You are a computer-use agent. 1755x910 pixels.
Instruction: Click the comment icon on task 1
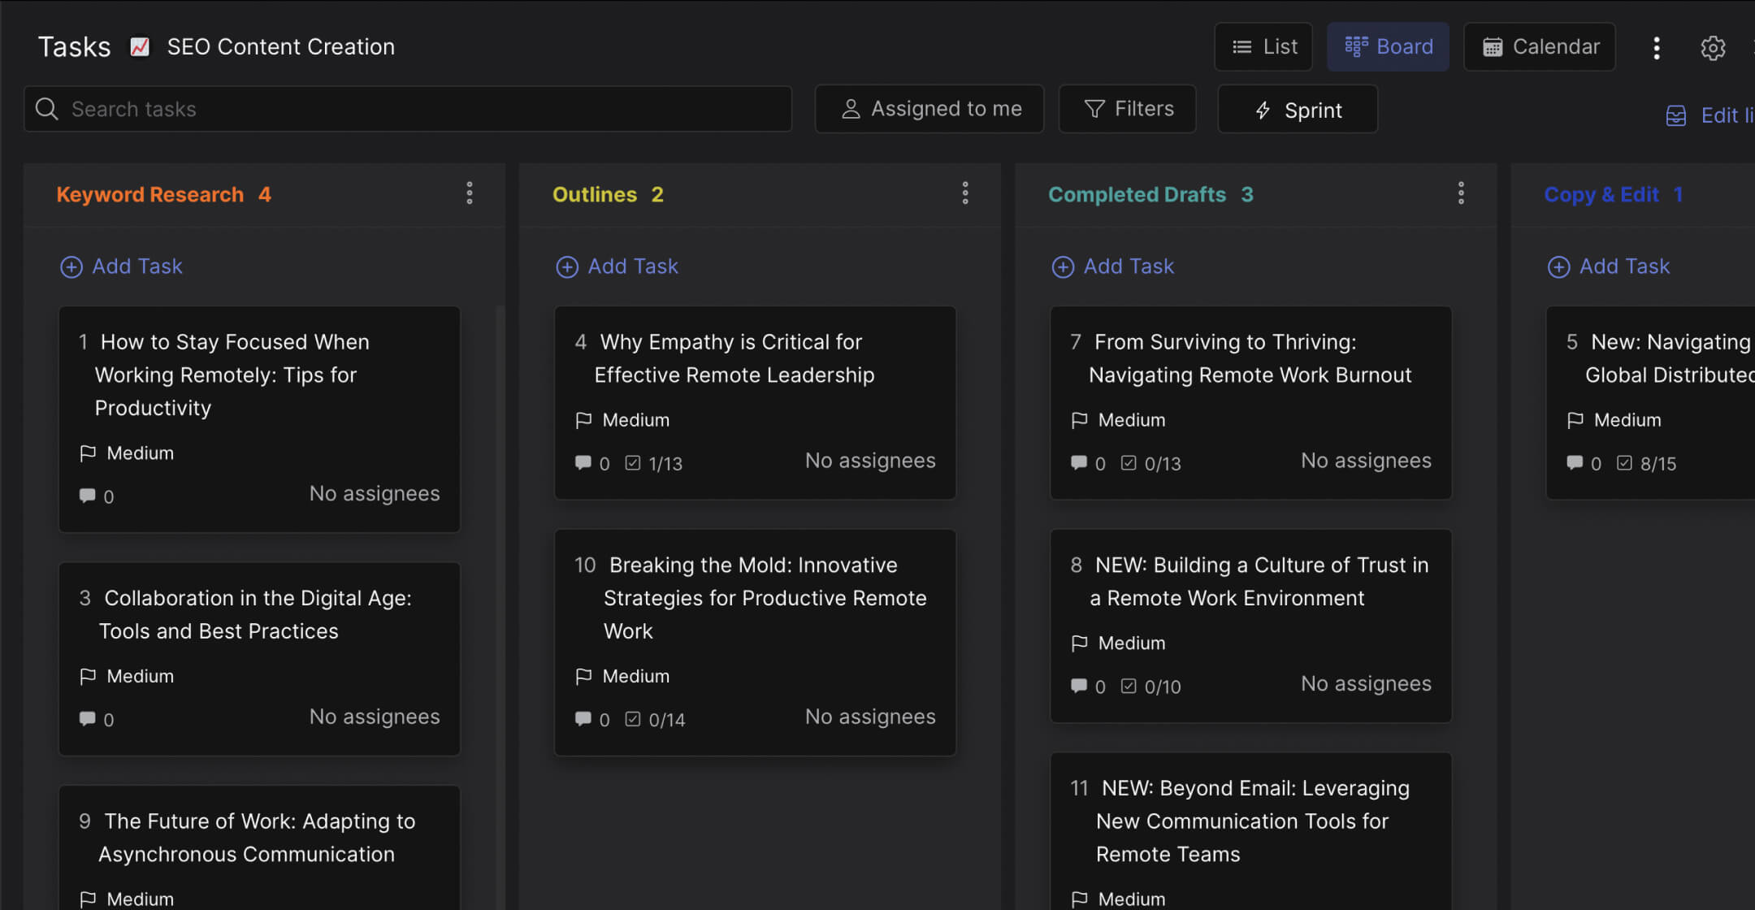point(87,496)
